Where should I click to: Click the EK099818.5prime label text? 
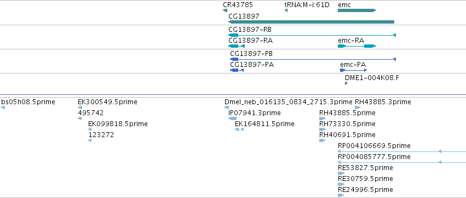pos(118,124)
